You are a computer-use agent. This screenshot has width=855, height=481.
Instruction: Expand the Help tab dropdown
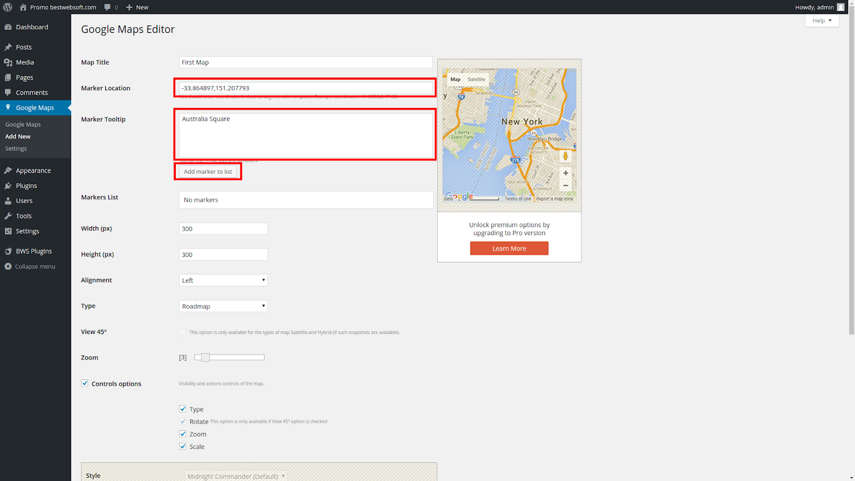tap(822, 20)
